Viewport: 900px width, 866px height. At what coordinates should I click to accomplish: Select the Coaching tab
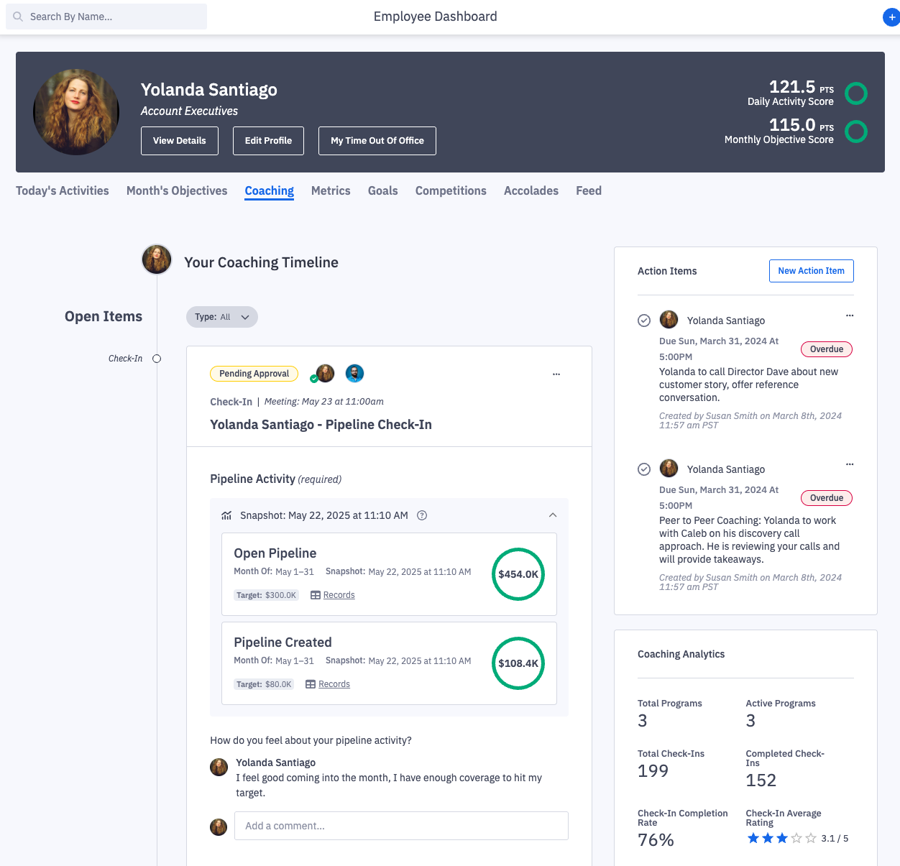point(270,190)
